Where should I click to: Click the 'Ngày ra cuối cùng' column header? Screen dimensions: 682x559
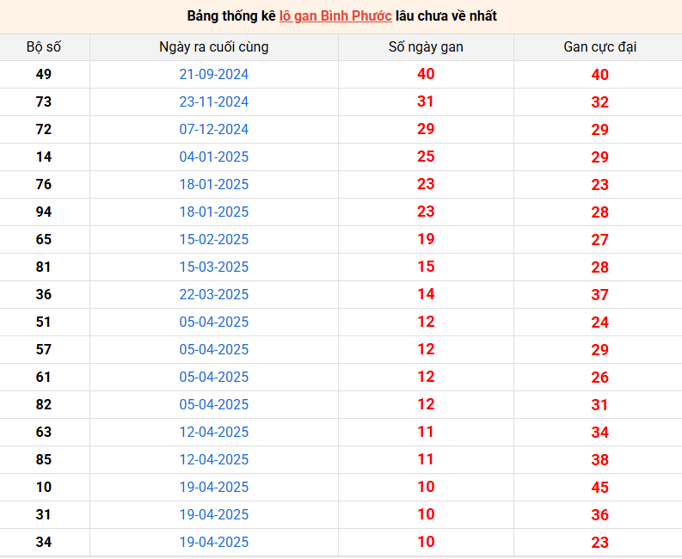[x=213, y=46]
